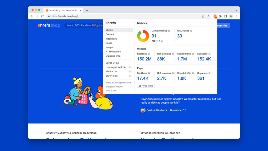Open the browser side panel icon

coord(226,16)
